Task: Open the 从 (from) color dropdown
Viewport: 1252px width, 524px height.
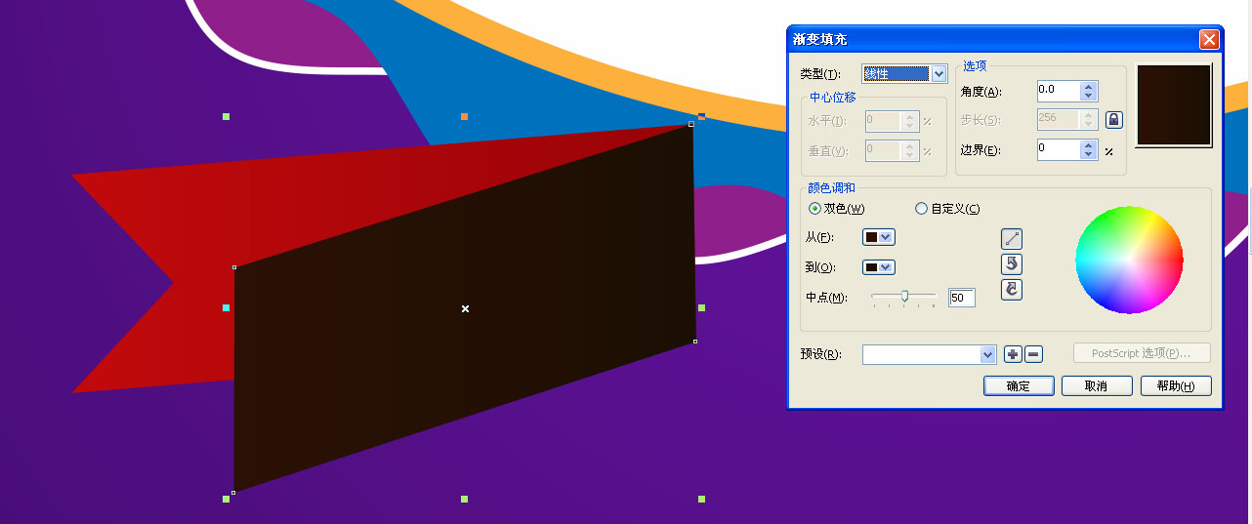Action: pyautogui.click(x=879, y=237)
